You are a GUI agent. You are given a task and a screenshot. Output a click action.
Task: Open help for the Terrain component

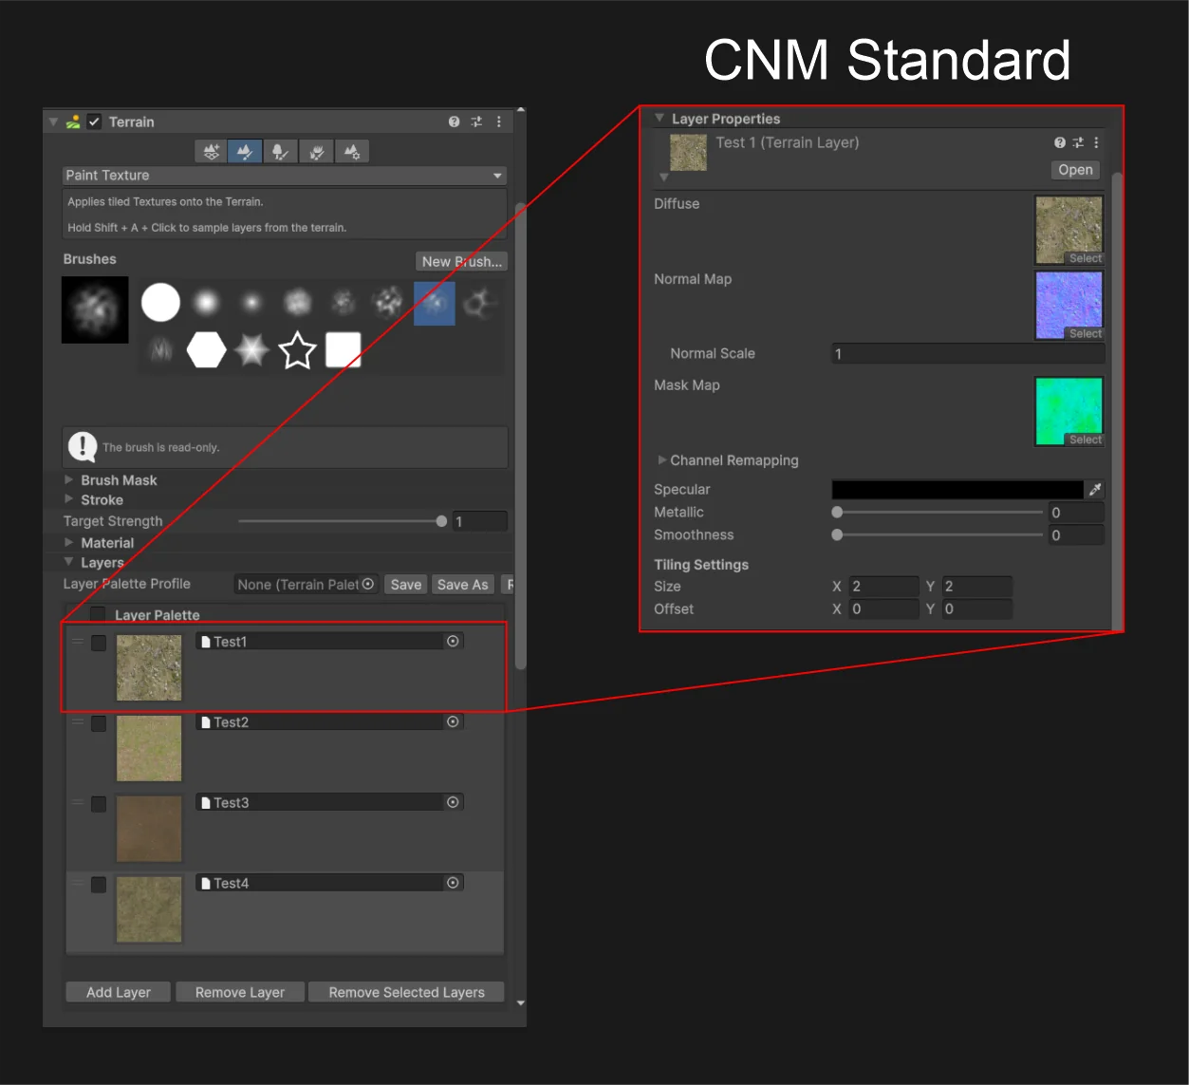[454, 122]
